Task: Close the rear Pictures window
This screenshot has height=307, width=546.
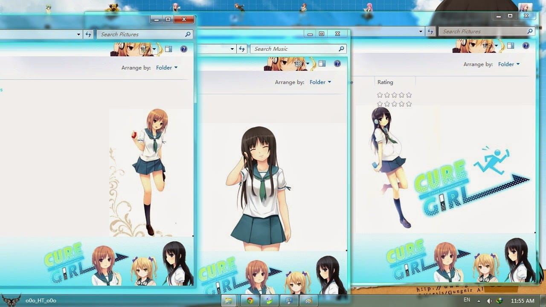Action: (x=526, y=16)
